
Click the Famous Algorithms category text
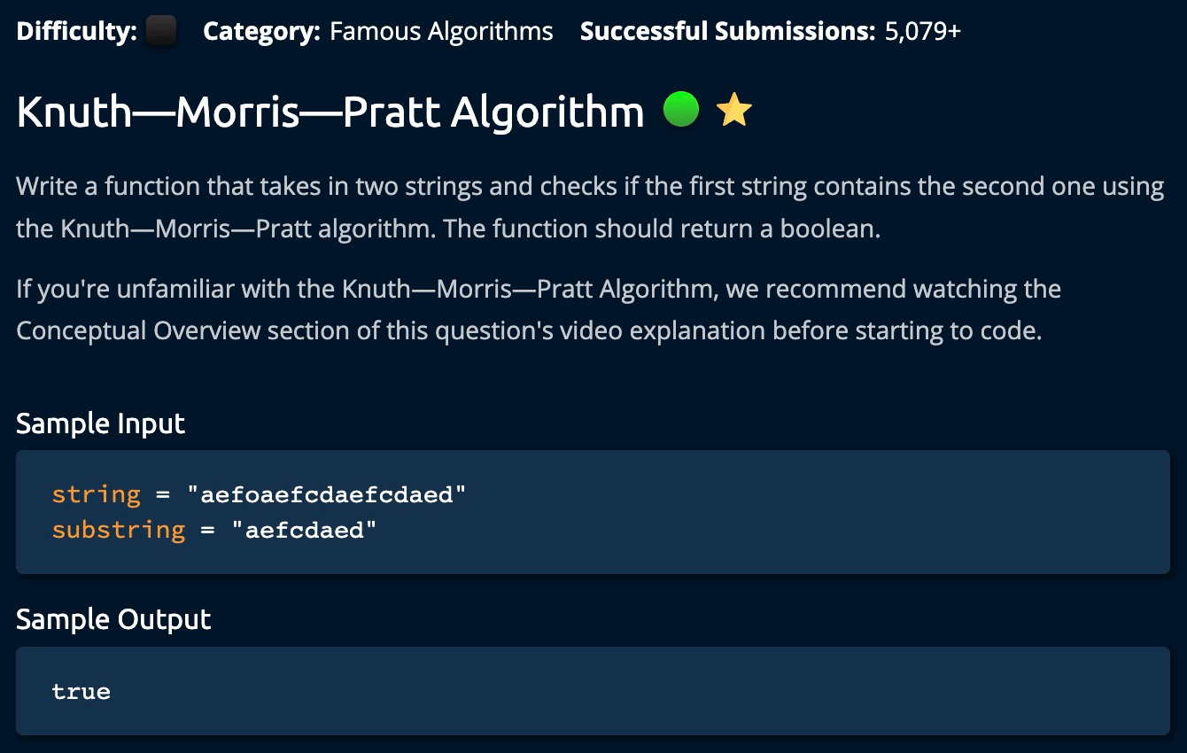[x=441, y=32]
